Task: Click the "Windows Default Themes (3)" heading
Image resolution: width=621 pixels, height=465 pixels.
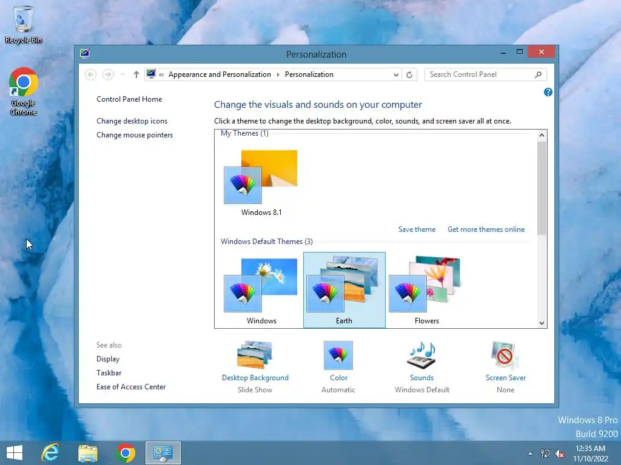Action: 267,242
